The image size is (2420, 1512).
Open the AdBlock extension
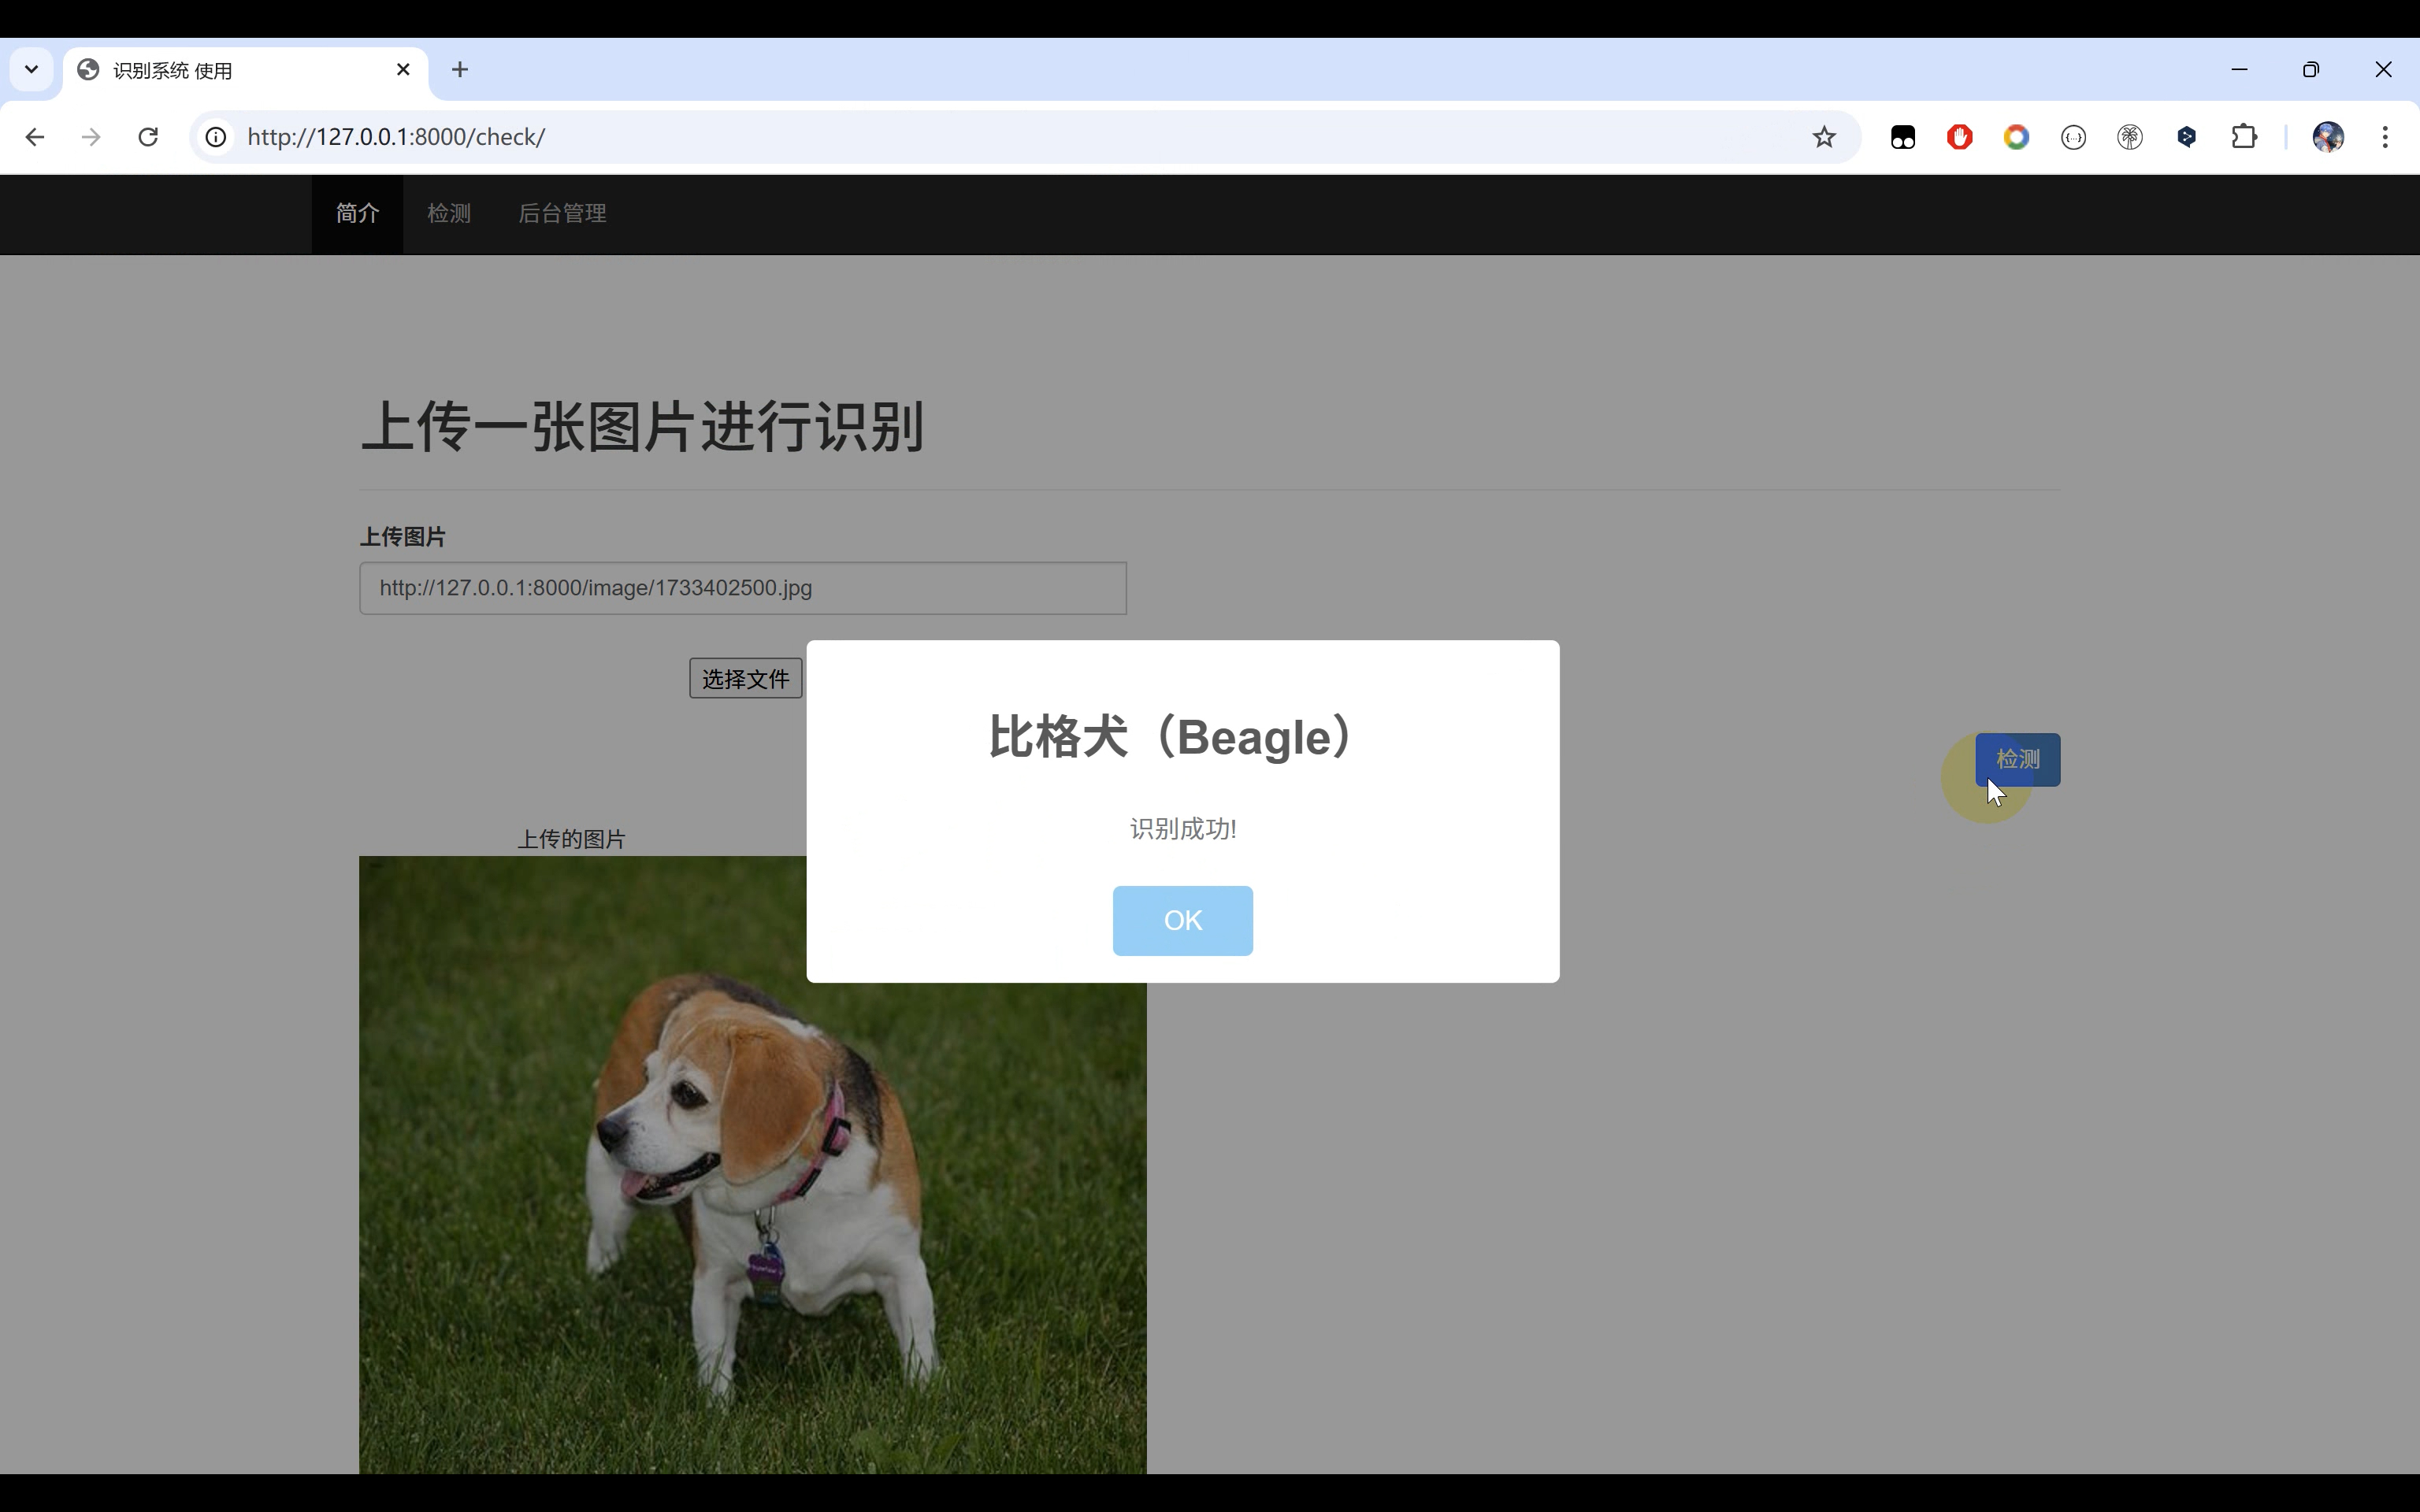(1958, 137)
